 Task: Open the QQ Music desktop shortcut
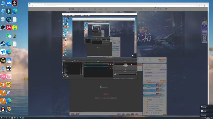[15, 28]
